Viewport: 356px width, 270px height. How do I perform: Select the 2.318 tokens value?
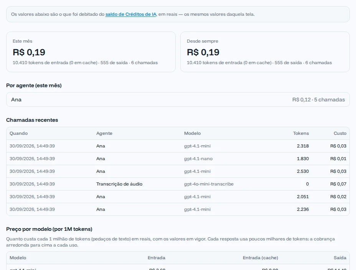point(303,146)
